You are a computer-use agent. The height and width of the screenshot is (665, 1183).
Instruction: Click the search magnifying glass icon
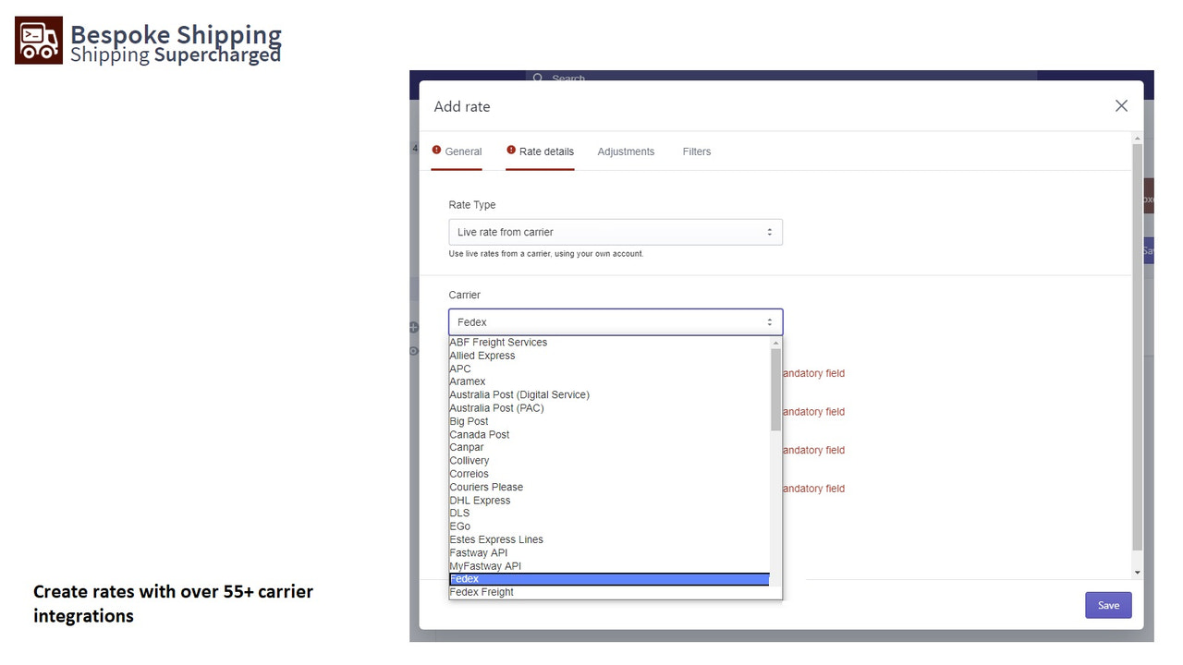click(539, 79)
